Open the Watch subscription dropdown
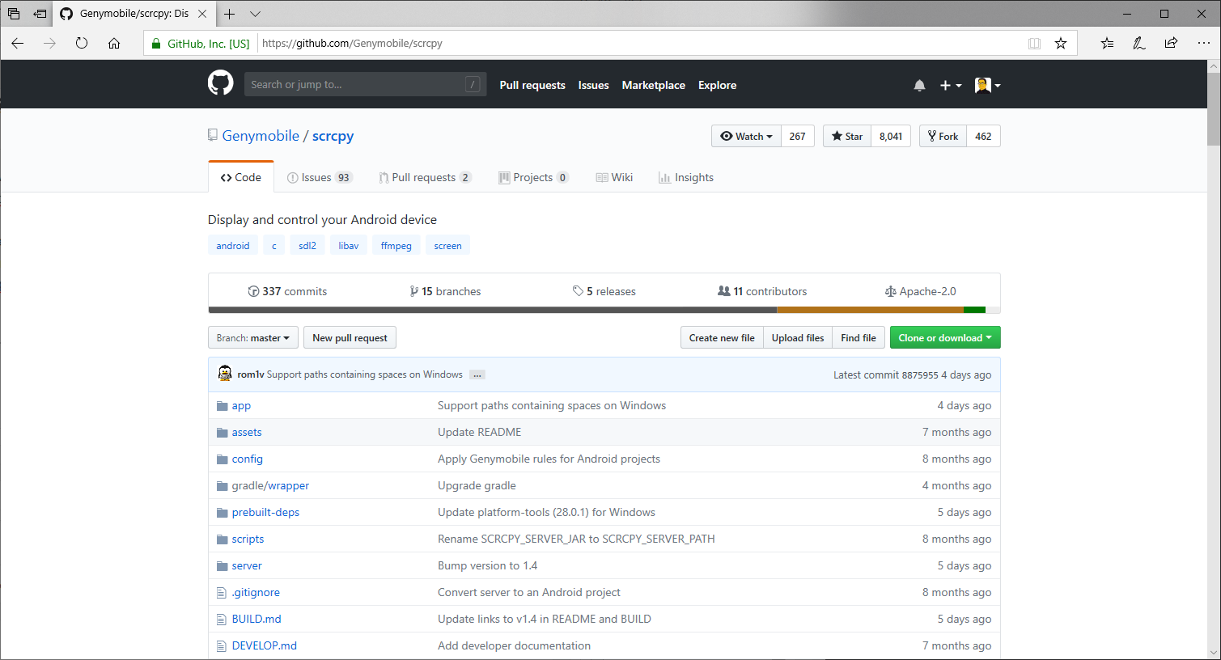1221x660 pixels. 746,136
